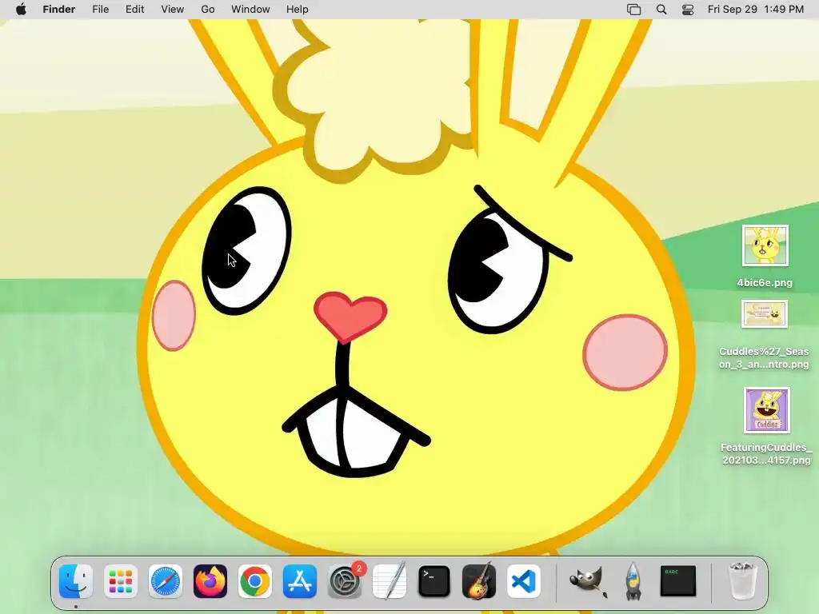Image resolution: width=819 pixels, height=614 pixels.
Task: Open the File menu
Action: tap(100, 10)
